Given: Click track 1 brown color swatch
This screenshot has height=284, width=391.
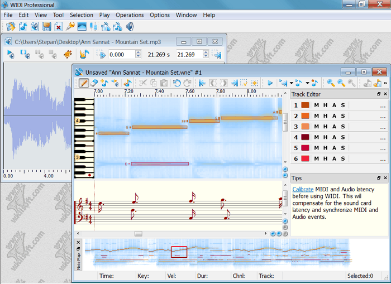Looking at the screenshot, I should pyautogui.click(x=305, y=105).
